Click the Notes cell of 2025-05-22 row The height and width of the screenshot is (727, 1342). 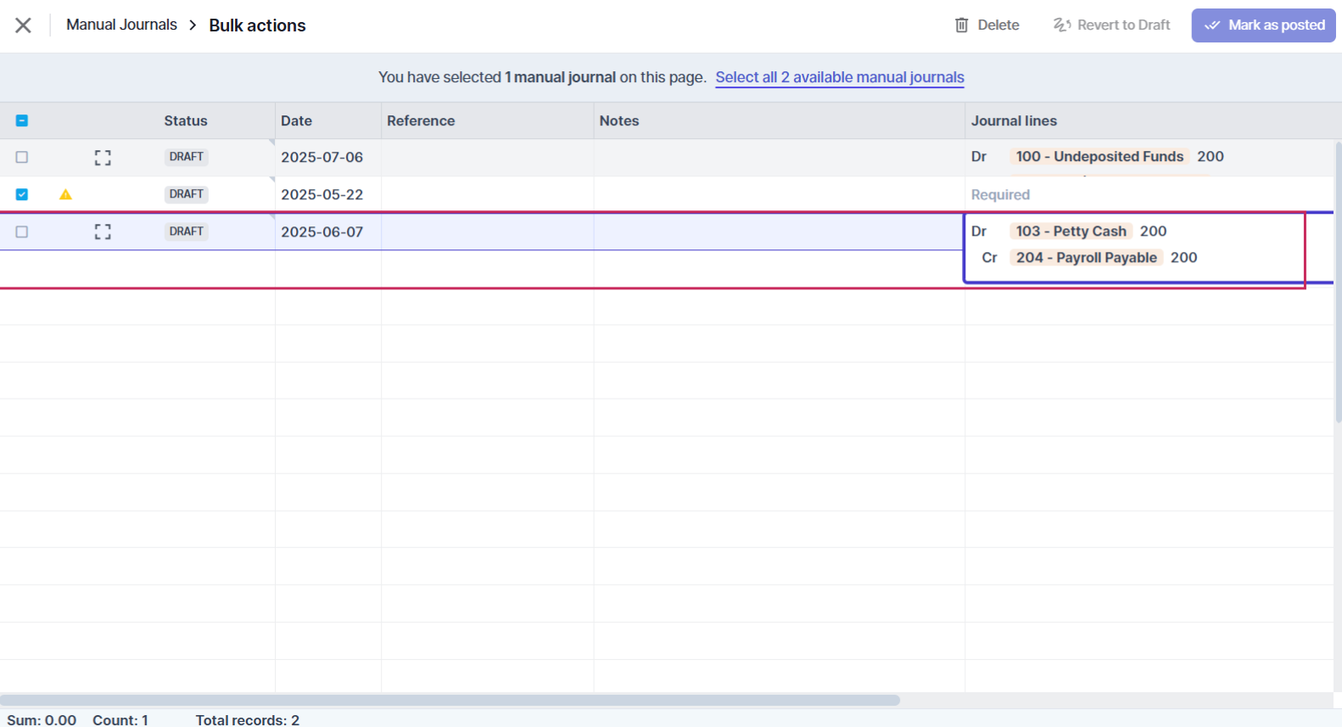(x=780, y=194)
